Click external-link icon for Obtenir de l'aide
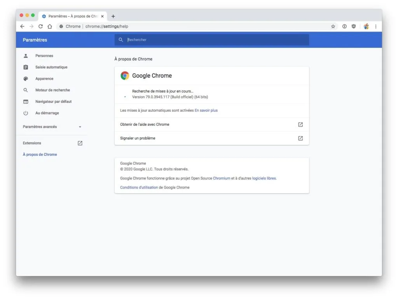Image resolution: width=398 pixels, height=299 pixels. (x=300, y=124)
